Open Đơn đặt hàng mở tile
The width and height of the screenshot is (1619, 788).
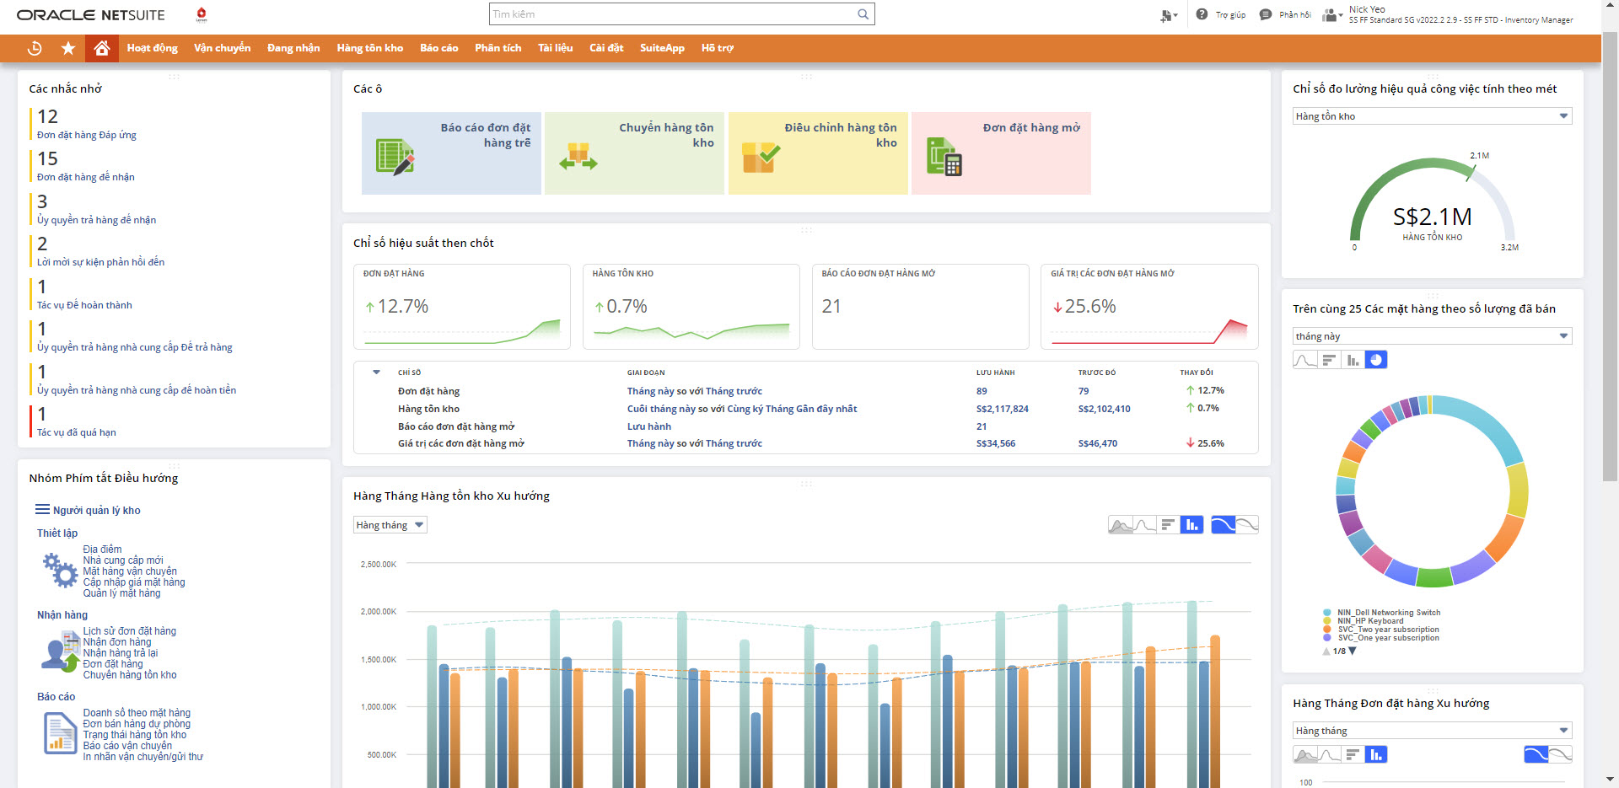(1001, 153)
